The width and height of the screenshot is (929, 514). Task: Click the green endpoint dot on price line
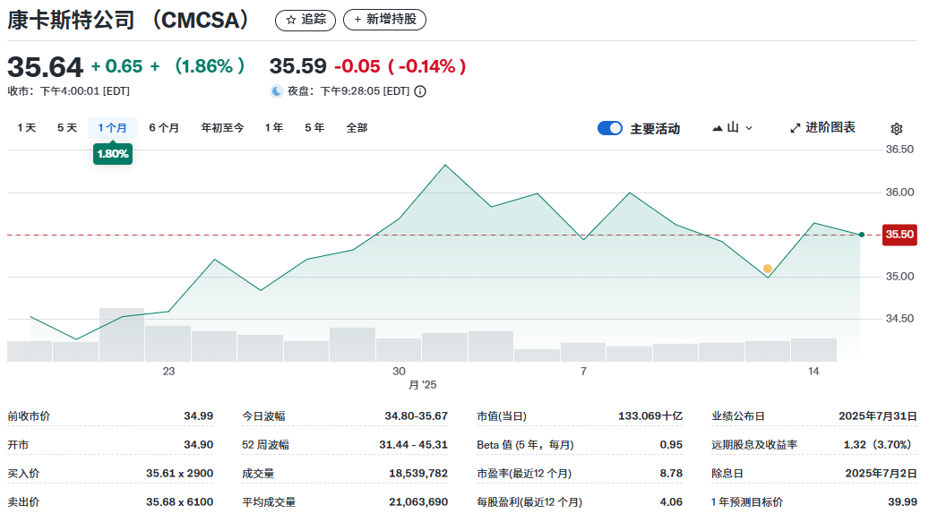click(862, 236)
